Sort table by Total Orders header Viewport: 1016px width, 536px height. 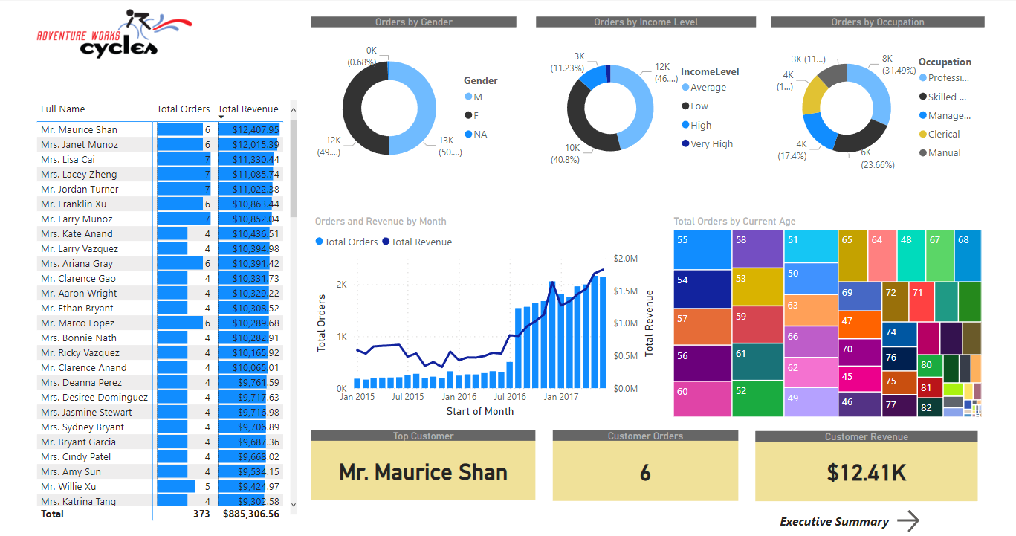pos(183,109)
